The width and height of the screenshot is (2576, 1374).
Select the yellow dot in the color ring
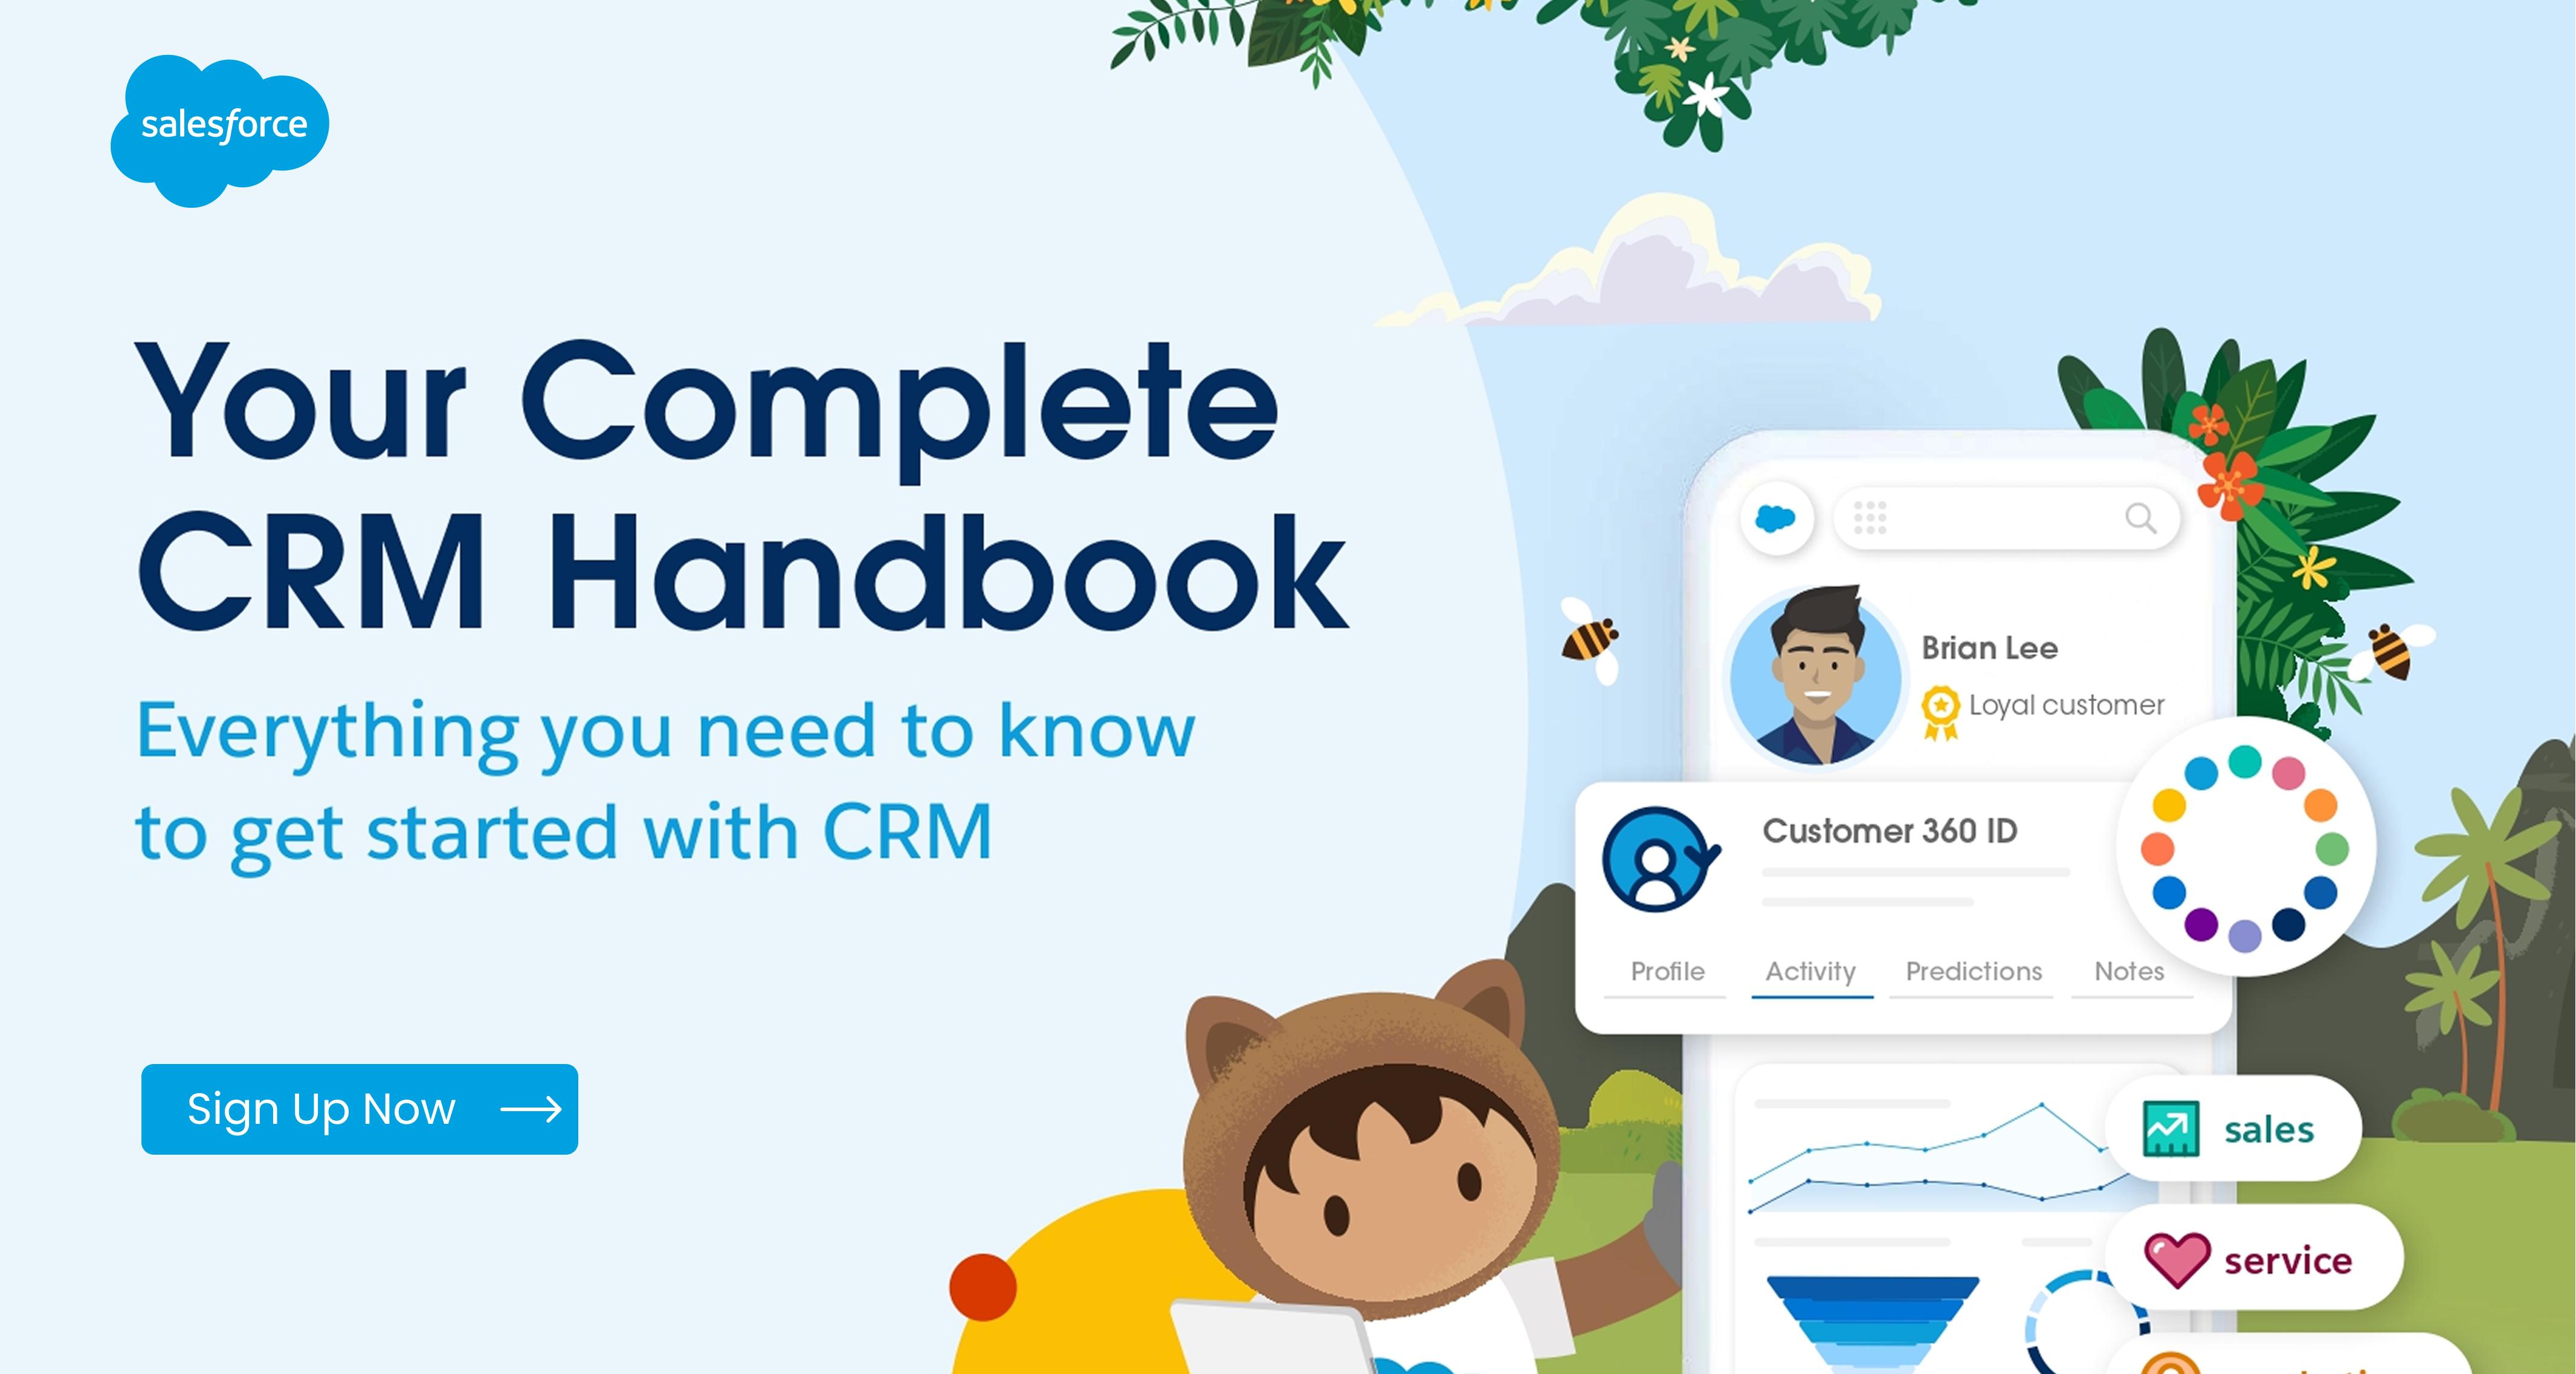coord(2169,805)
